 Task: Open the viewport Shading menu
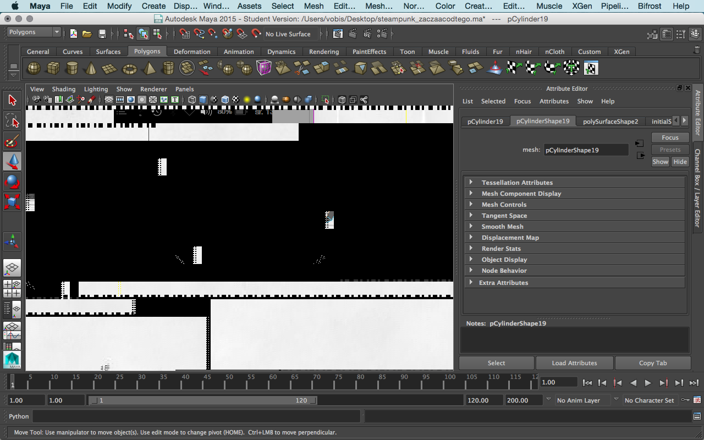tap(64, 89)
